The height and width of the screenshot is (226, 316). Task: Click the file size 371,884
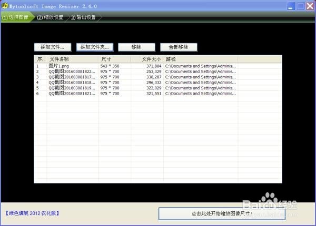tap(154, 66)
